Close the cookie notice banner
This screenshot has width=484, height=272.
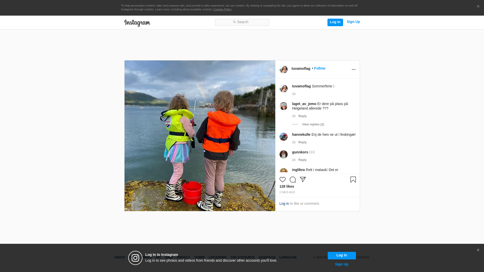point(478,6)
